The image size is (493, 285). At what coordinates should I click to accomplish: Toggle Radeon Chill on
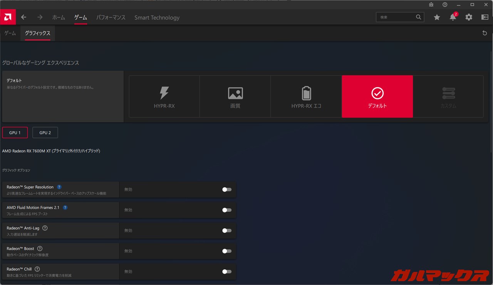pos(227,272)
